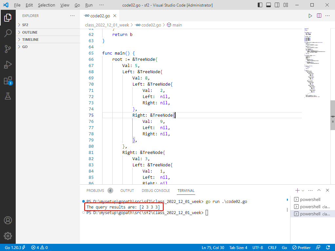The height and width of the screenshot is (251, 335).
Task: Open the Run menu
Action: click(89, 5)
